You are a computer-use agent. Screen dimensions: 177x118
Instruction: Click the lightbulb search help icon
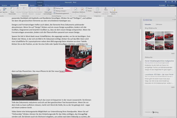46,5
